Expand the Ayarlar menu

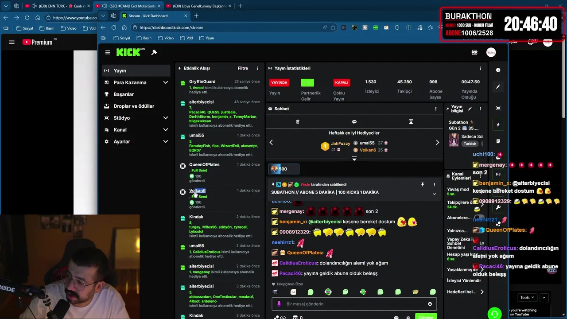(x=165, y=142)
